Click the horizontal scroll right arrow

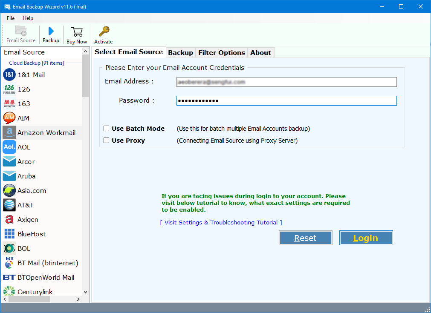(78, 299)
